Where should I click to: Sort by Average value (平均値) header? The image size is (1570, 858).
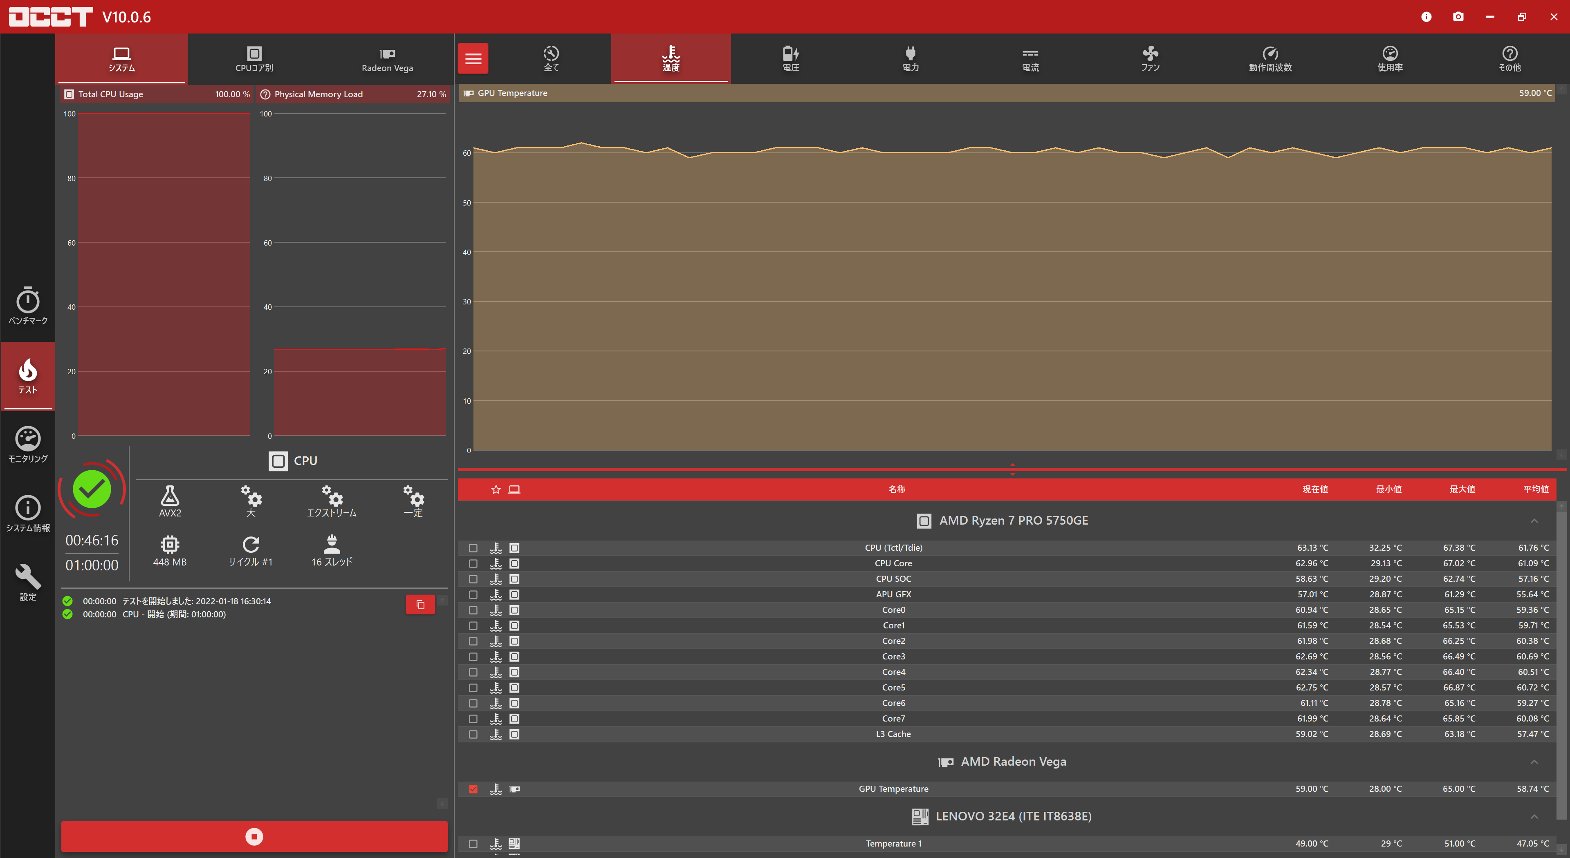point(1536,489)
